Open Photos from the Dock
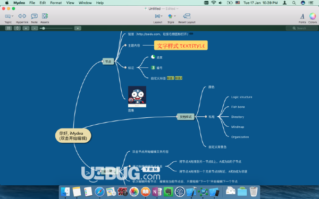319x199 pixels. (x=134, y=192)
